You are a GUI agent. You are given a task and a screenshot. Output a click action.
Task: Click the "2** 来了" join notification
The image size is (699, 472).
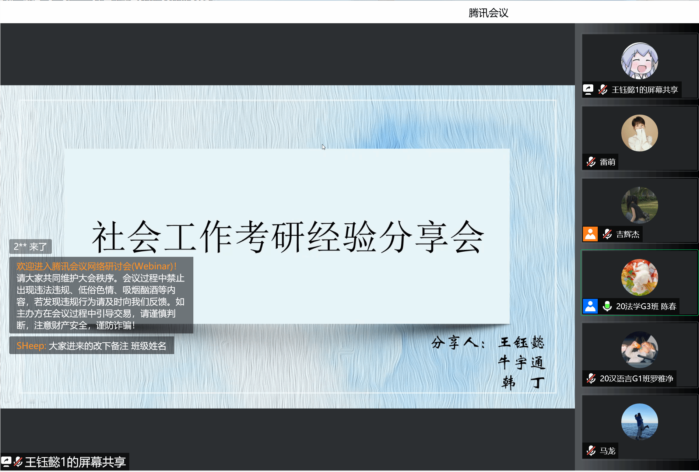31,247
